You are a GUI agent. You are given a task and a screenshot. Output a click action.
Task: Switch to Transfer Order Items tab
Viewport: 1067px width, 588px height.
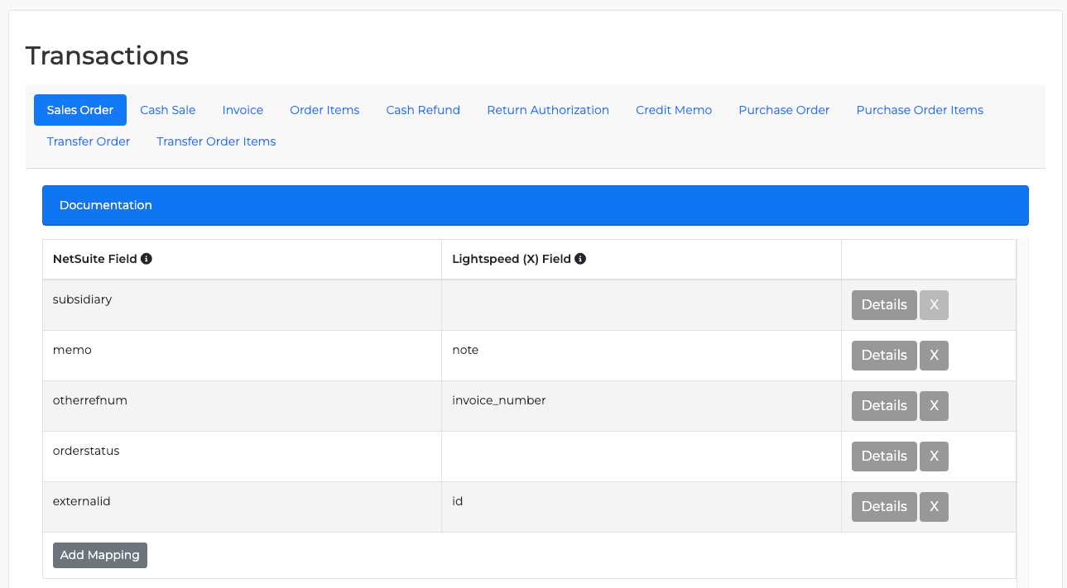pos(216,141)
